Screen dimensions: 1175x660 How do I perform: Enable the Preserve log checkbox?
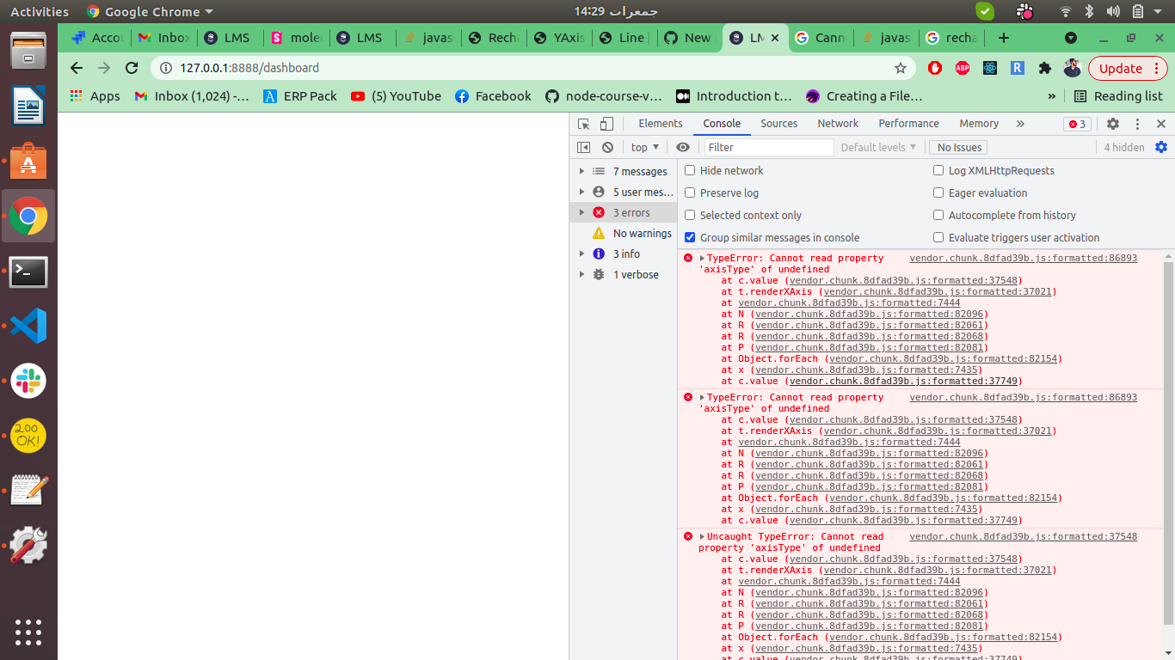click(x=689, y=192)
